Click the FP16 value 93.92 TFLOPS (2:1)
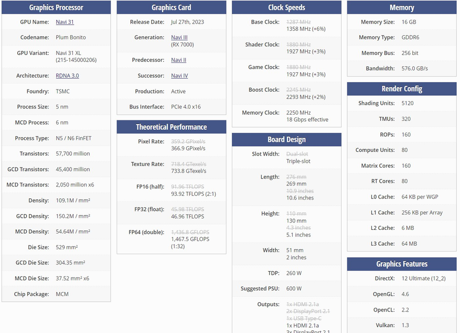 coord(194,194)
